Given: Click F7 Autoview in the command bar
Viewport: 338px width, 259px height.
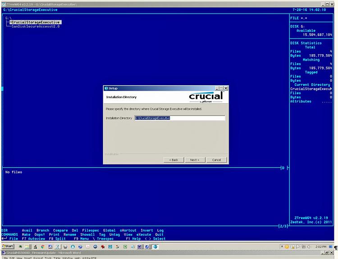Looking at the screenshot, I should [33, 239].
